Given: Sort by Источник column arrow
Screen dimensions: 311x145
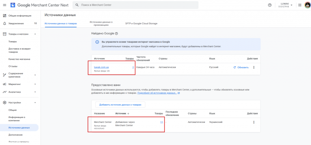Looking at the screenshot, I should point(128,114).
